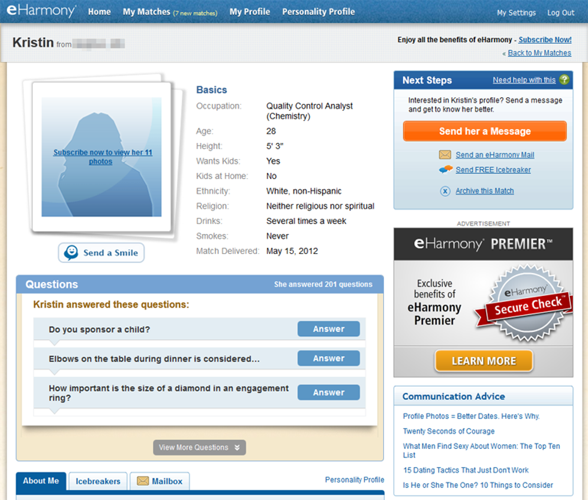Open 'Twenty Seconds of Courage' article
The width and height of the screenshot is (588, 500).
(449, 431)
